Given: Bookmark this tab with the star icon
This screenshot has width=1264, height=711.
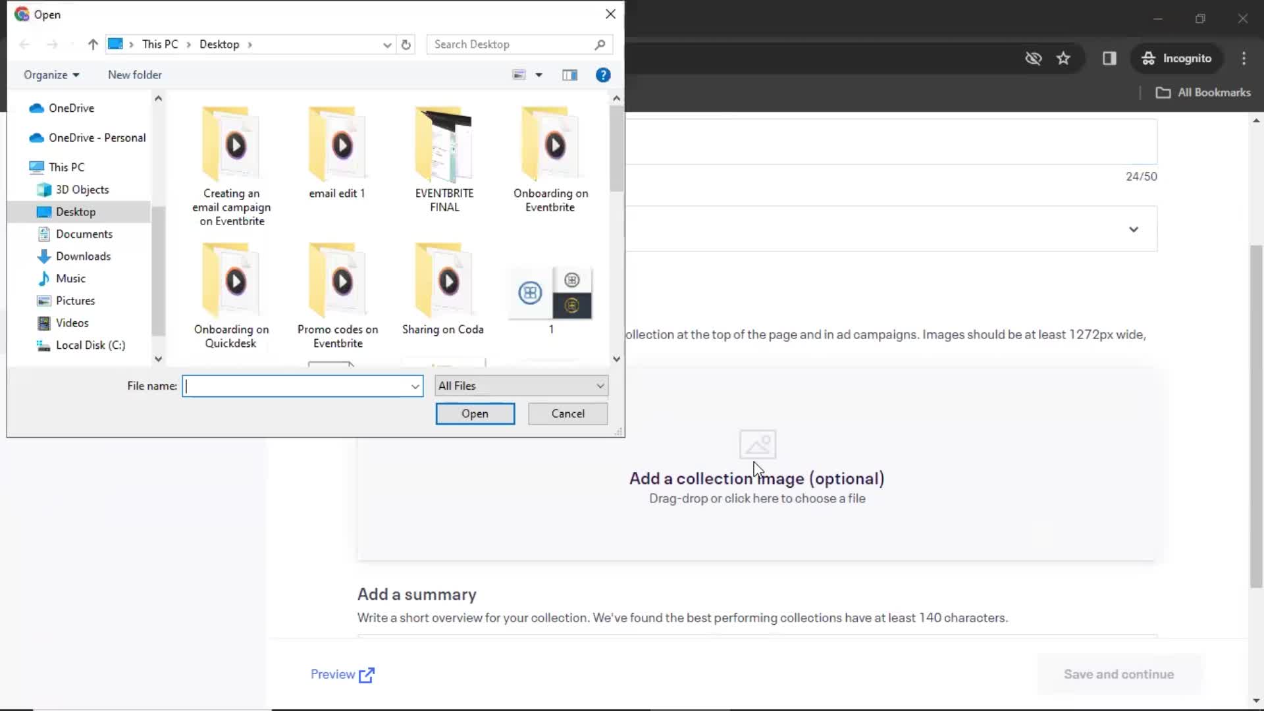Looking at the screenshot, I should pyautogui.click(x=1063, y=59).
